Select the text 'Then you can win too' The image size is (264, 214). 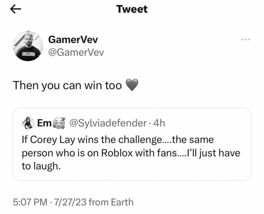pyautogui.click(x=67, y=85)
